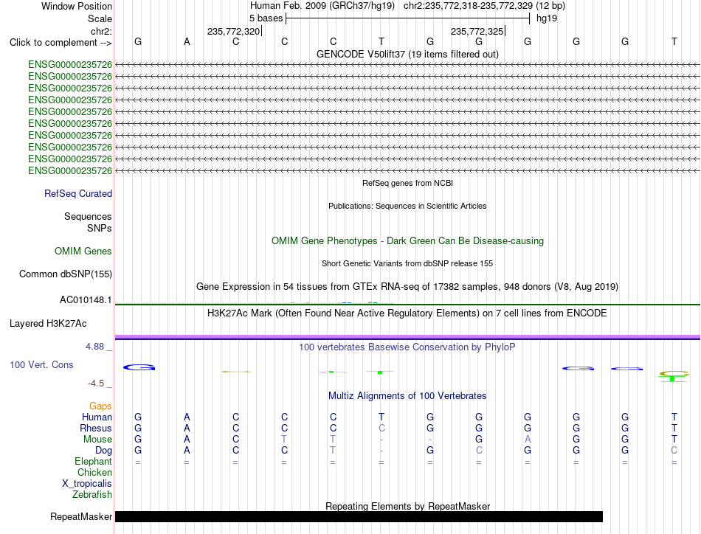The height and width of the screenshot is (534, 701).
Task: Select the Layered H3K27Ac track label
Action: coord(48,324)
